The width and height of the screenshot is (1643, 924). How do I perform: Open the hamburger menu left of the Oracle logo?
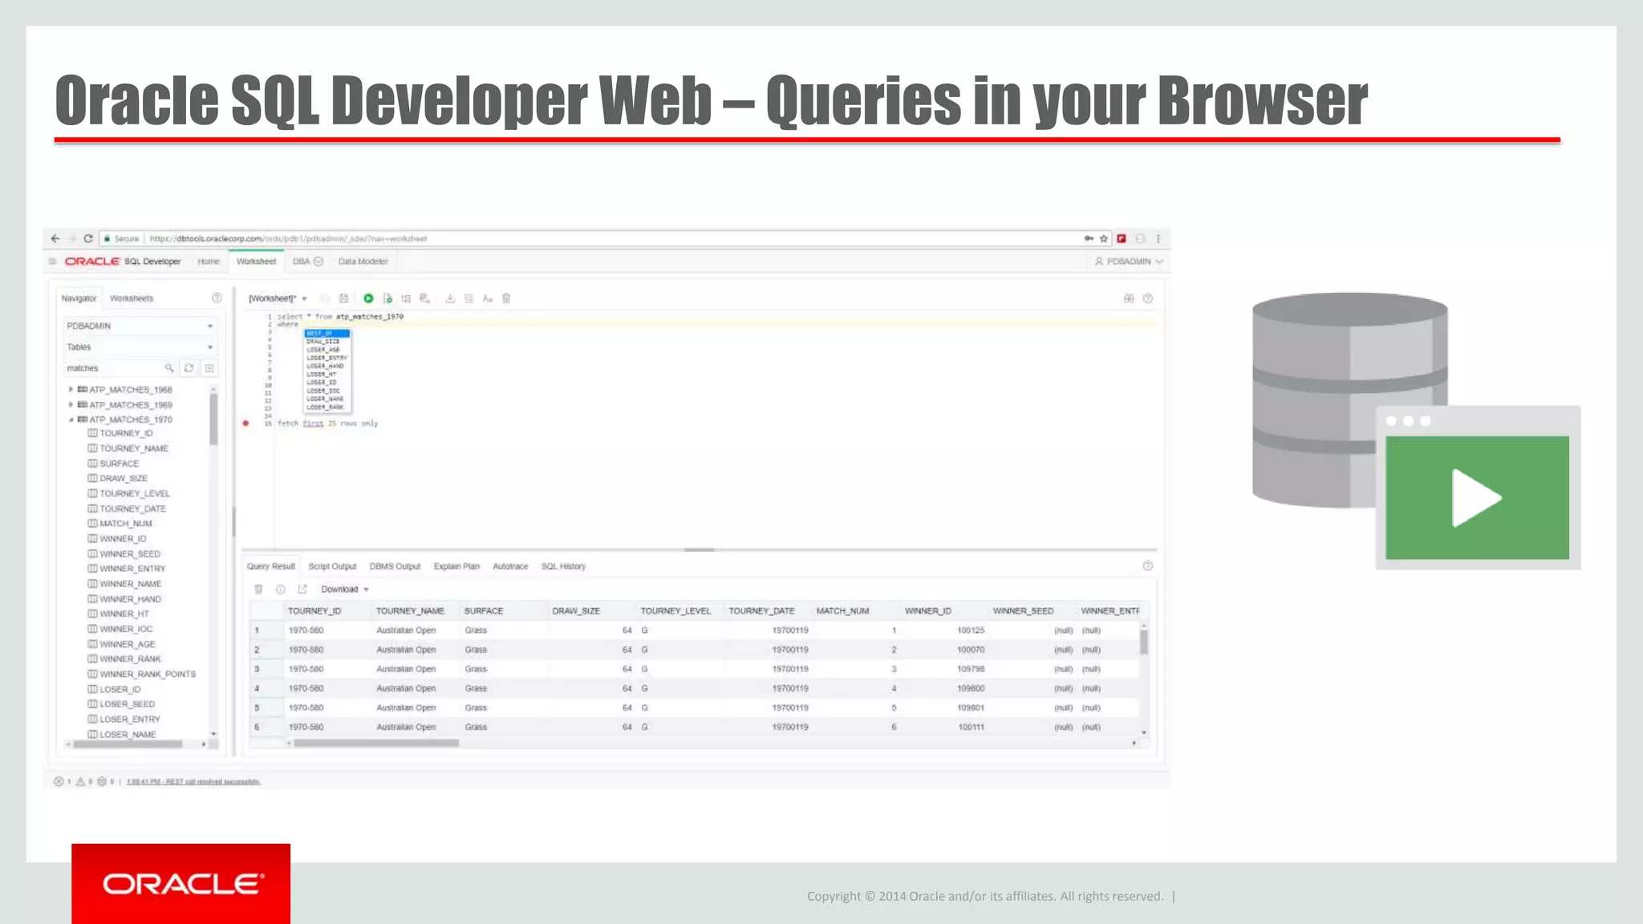[53, 261]
